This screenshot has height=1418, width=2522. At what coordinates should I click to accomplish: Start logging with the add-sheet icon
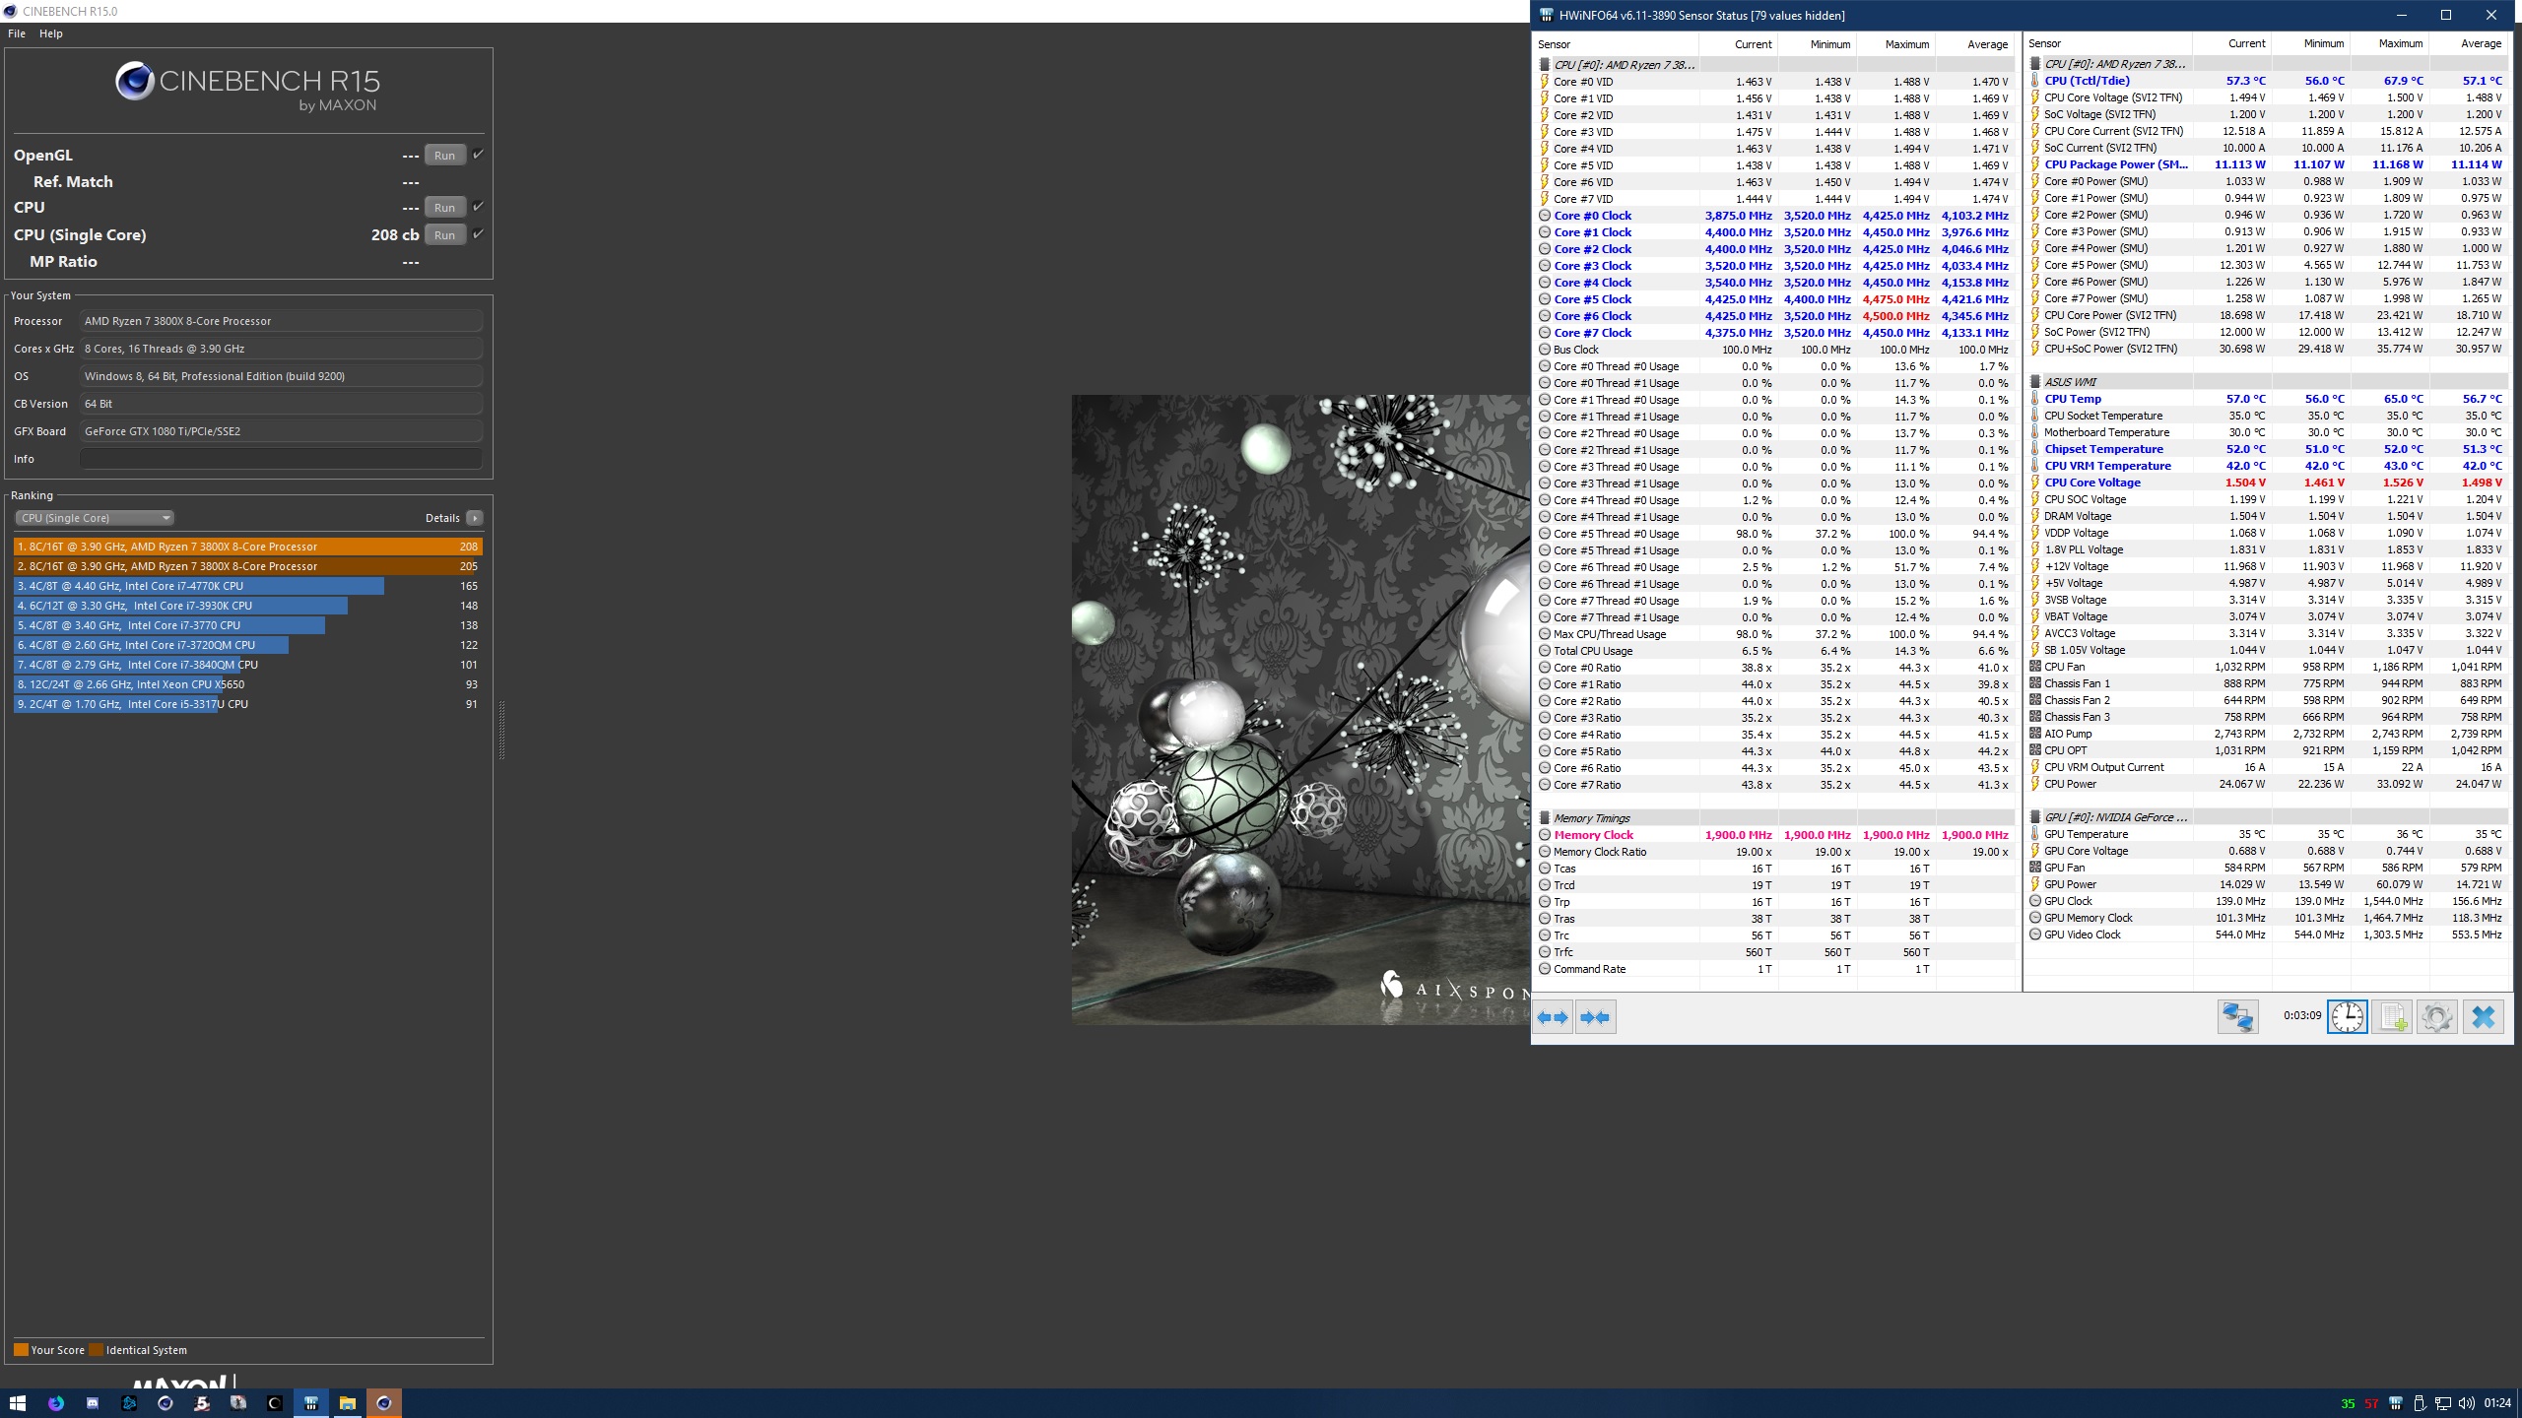(2392, 1017)
